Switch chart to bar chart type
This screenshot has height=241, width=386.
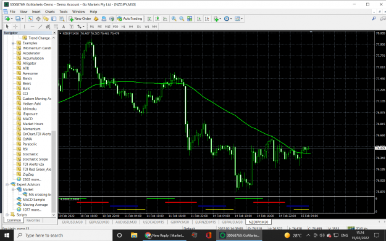point(149,18)
